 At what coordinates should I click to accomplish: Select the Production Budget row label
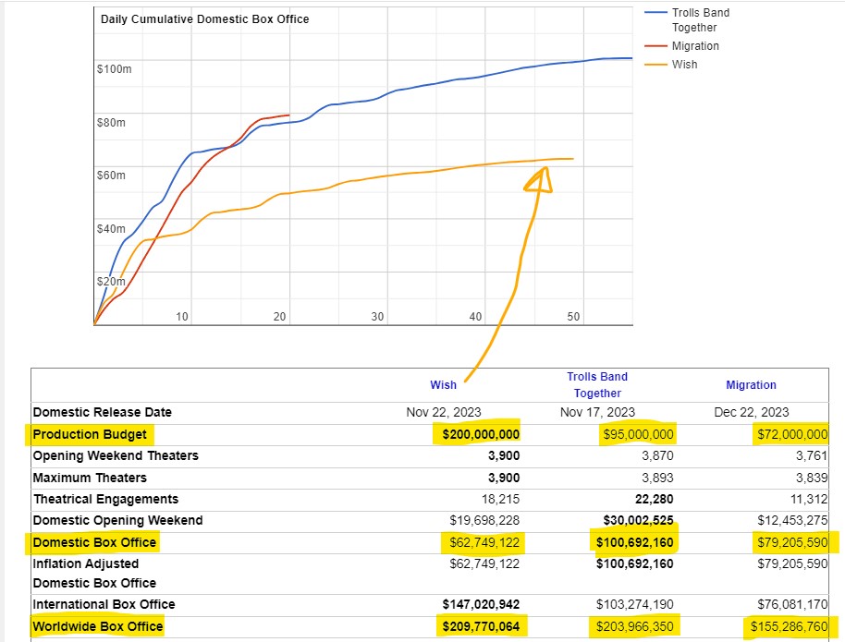click(x=90, y=434)
